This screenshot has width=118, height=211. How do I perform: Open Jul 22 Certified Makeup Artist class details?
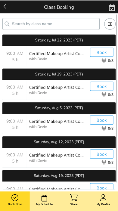[x=56, y=54]
